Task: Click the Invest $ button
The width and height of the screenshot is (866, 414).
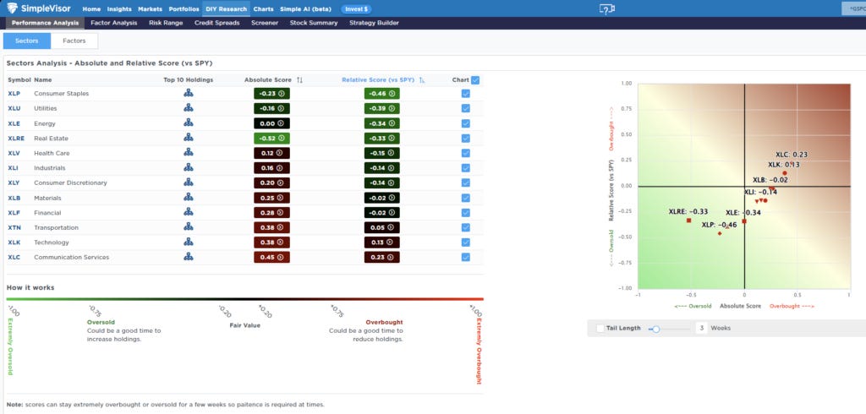Action: [x=356, y=8]
